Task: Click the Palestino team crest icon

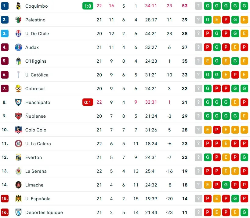Action: pyautogui.click(x=19, y=20)
